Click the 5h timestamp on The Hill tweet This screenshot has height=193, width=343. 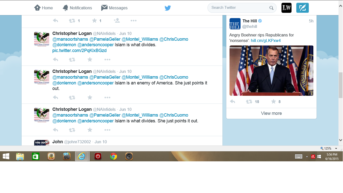pos(311,21)
